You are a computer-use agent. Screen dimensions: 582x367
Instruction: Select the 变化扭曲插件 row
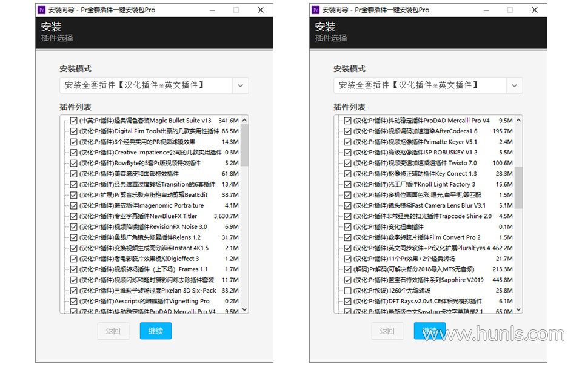(x=429, y=227)
